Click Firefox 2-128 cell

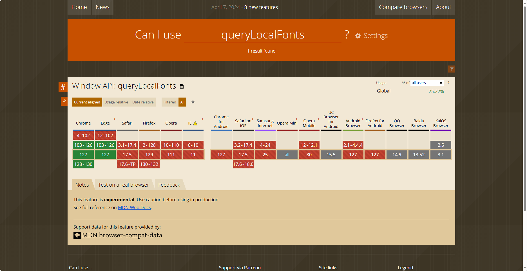tap(149, 145)
